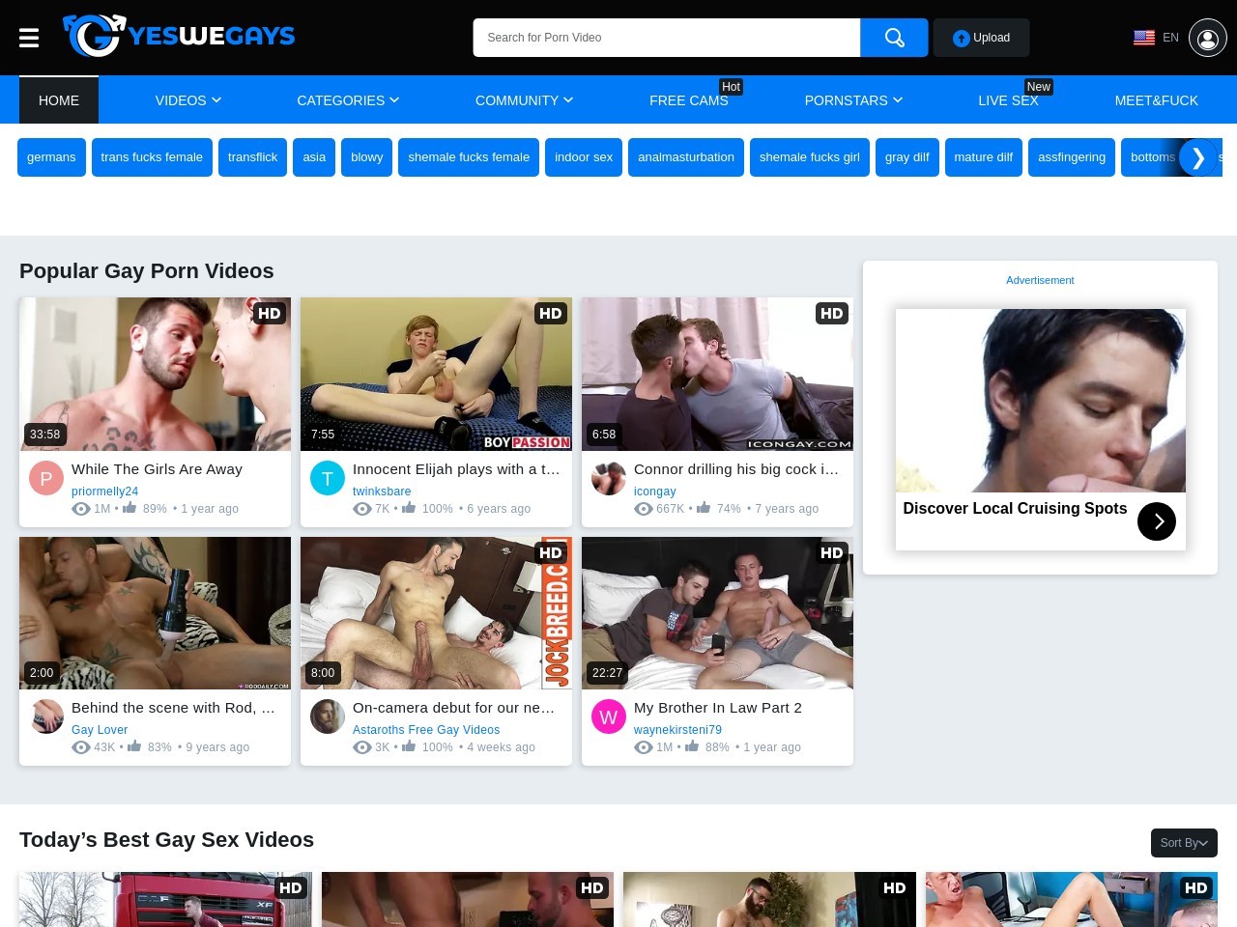Click the pink 'P' uploader avatar
This screenshot has height=927, width=1237.
pyautogui.click(x=46, y=478)
